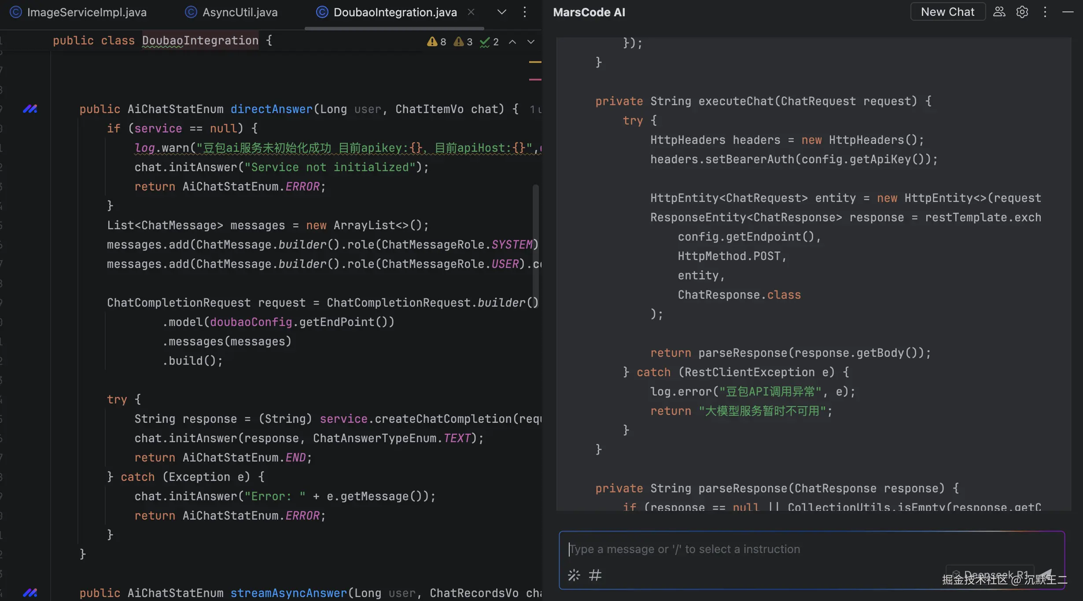The height and width of the screenshot is (601, 1083).
Task: Click the hash context reference icon
Action: (x=595, y=575)
